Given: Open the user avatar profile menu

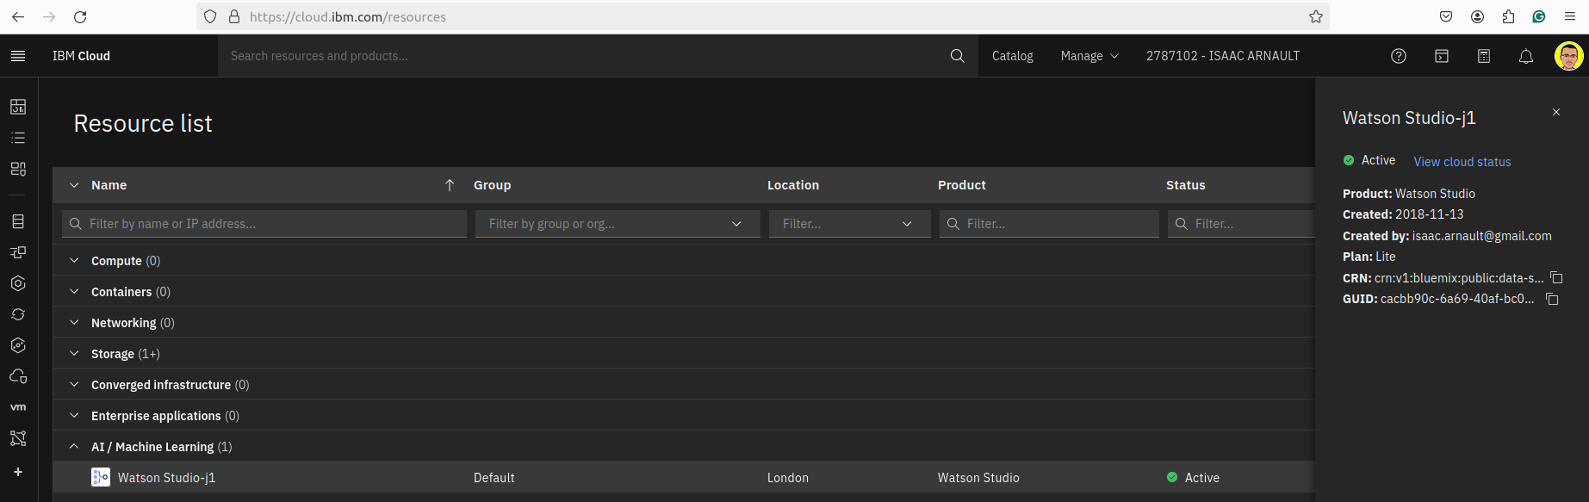Looking at the screenshot, I should [1568, 56].
